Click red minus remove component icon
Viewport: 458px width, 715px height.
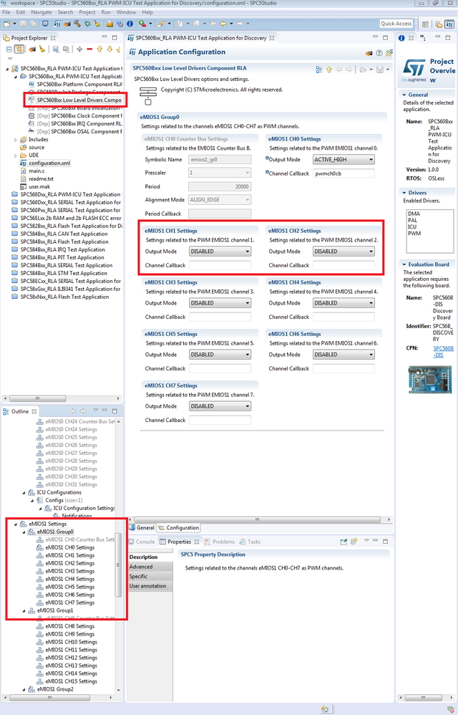89,49
